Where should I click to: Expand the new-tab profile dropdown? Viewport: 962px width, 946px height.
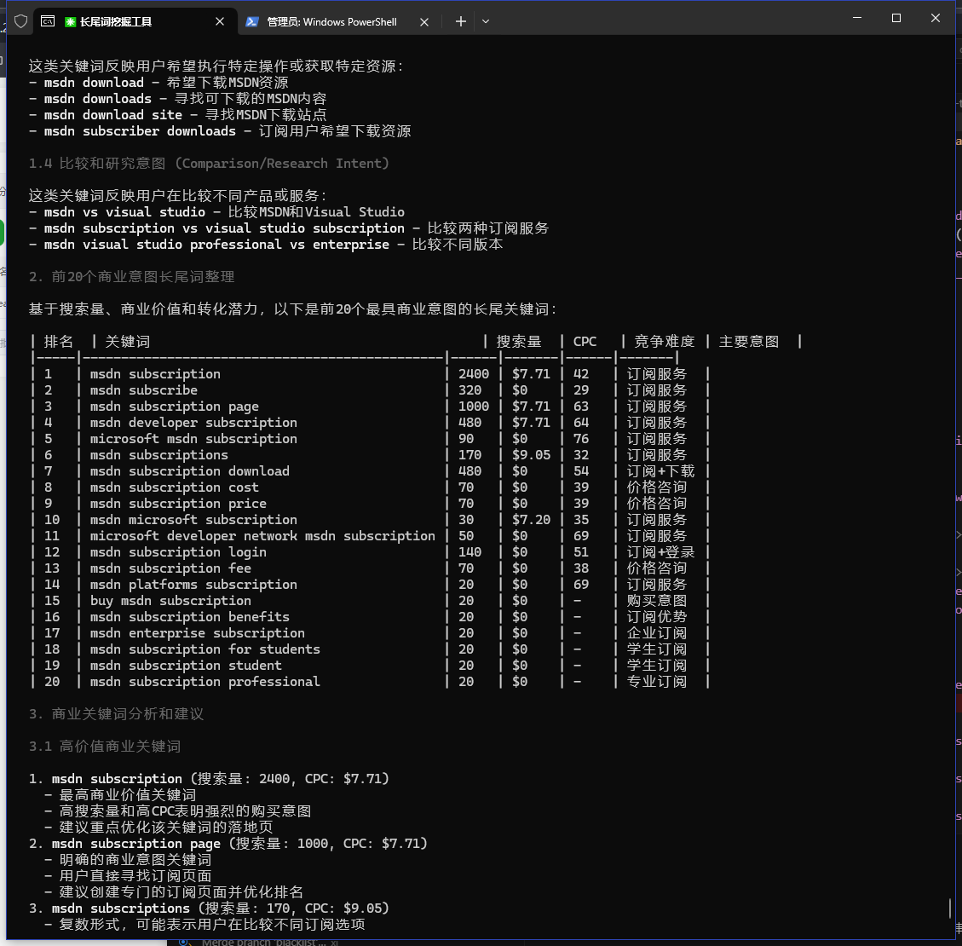486,21
